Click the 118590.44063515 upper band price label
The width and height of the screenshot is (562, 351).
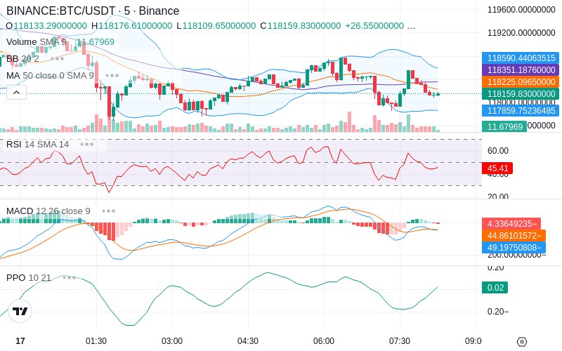(x=521, y=58)
